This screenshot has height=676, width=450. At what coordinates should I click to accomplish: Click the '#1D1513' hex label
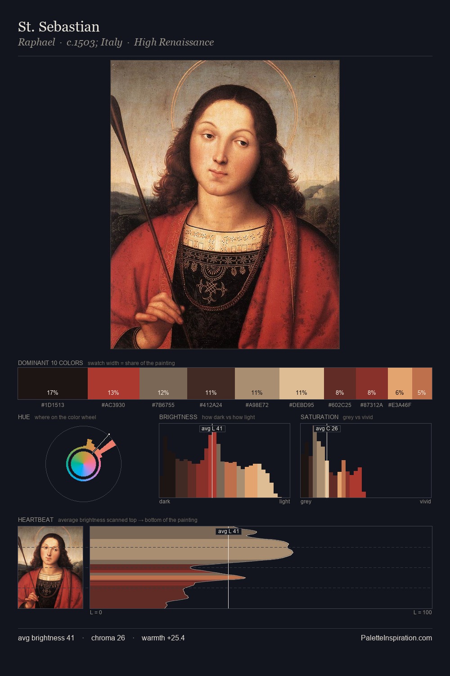[x=53, y=405]
